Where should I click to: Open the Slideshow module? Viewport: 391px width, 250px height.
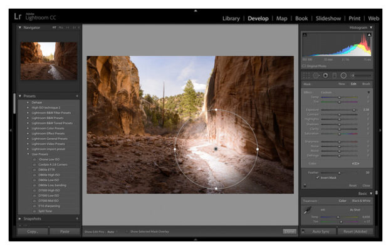[x=328, y=18]
